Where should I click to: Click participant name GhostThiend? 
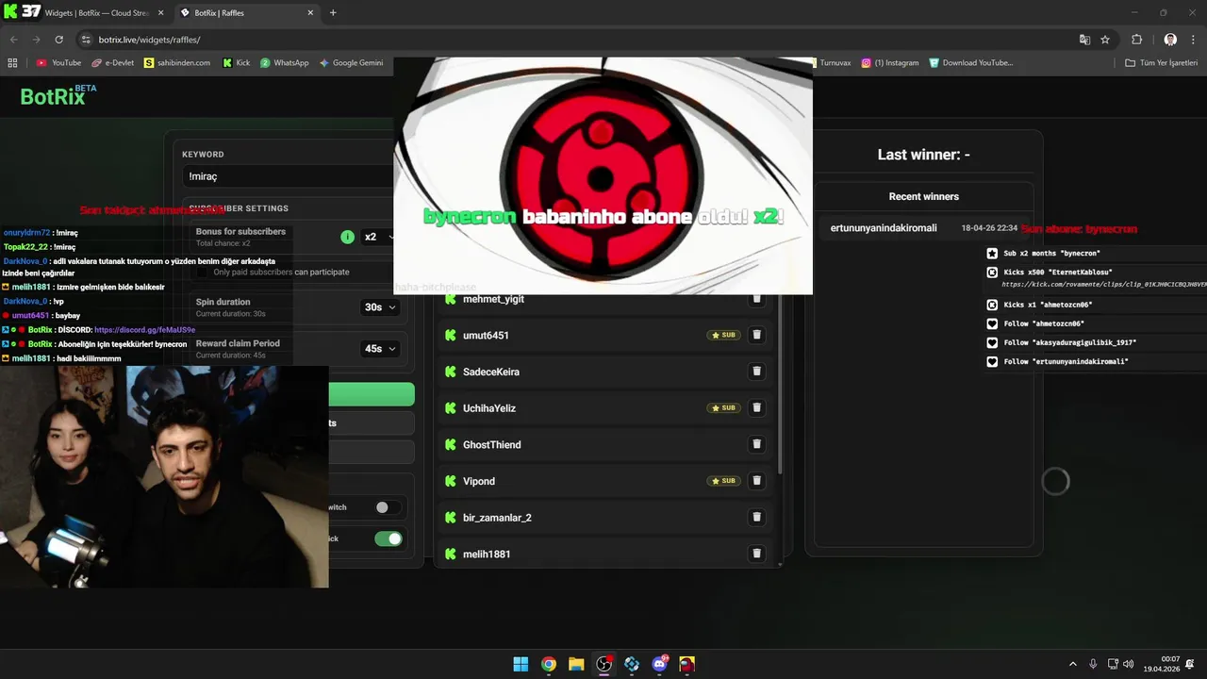coord(492,444)
